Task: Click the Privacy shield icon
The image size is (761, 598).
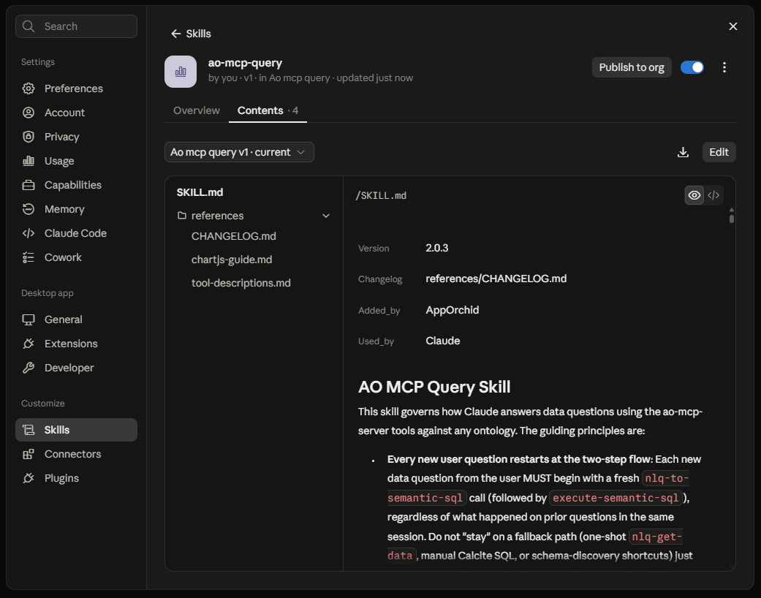Action: pos(29,137)
